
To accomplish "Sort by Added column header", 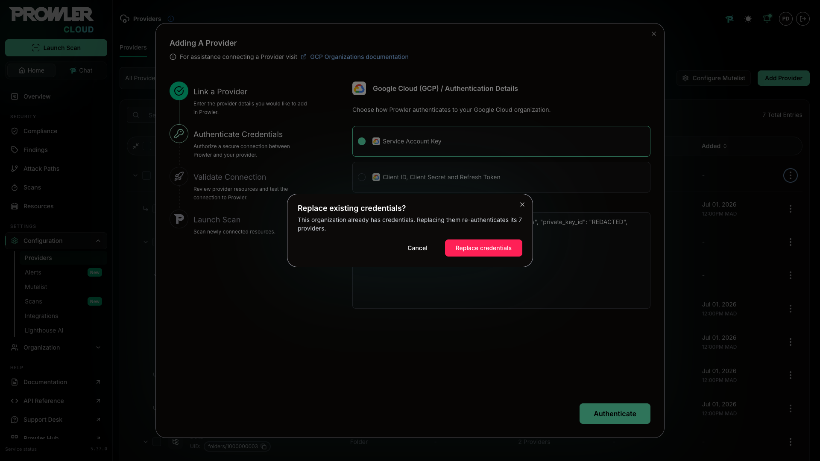I will pos(714,146).
